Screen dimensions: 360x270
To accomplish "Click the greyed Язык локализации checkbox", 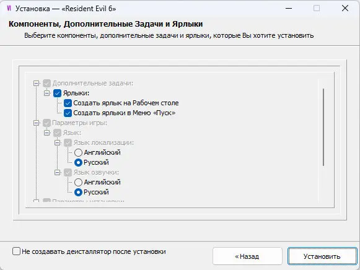I will click(x=68, y=142).
